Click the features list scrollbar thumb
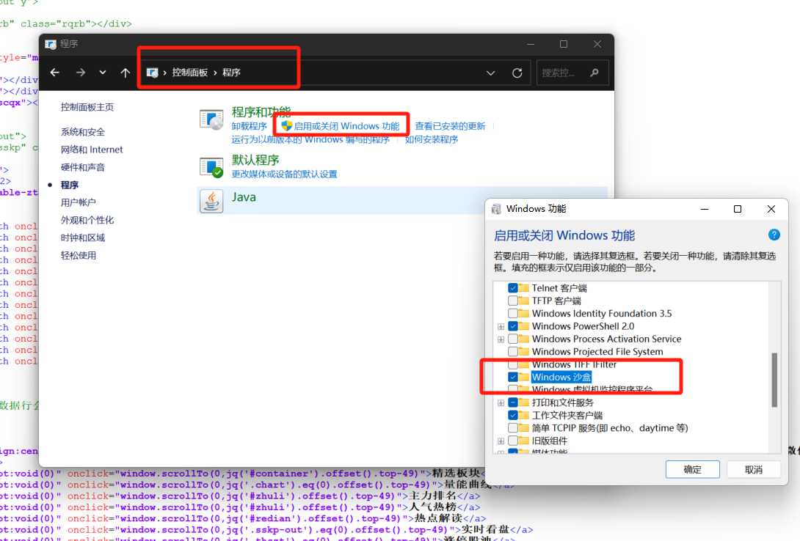Viewport: 800px width, 541px height. tap(774, 380)
